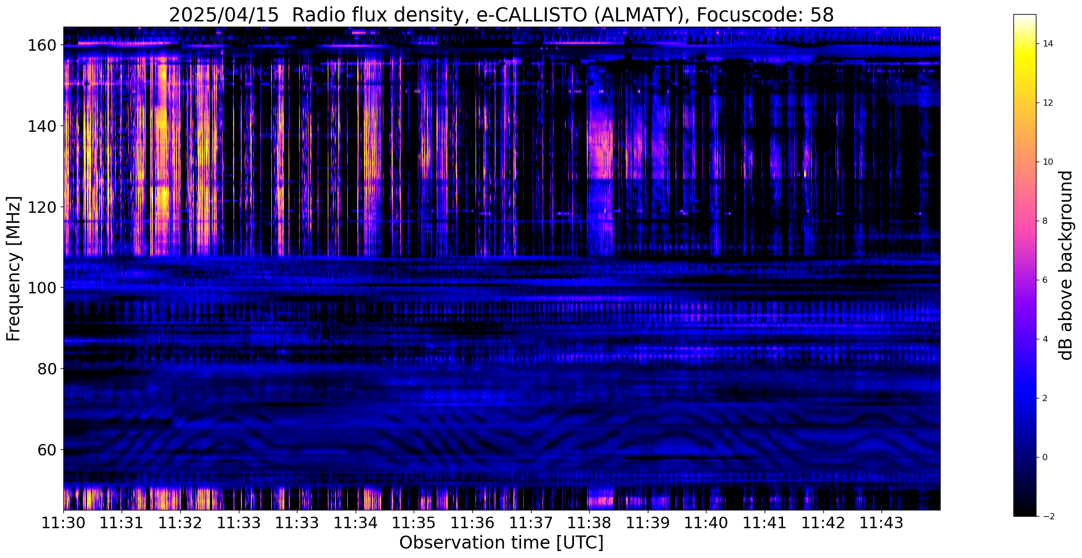Click the colorbar tick labeled −2

point(1048,517)
